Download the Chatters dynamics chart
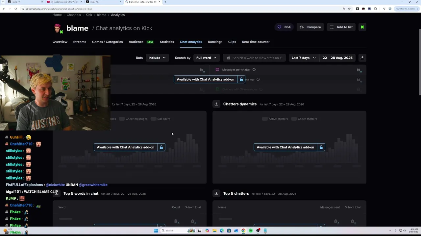This screenshot has width=421, height=236. 216,104
